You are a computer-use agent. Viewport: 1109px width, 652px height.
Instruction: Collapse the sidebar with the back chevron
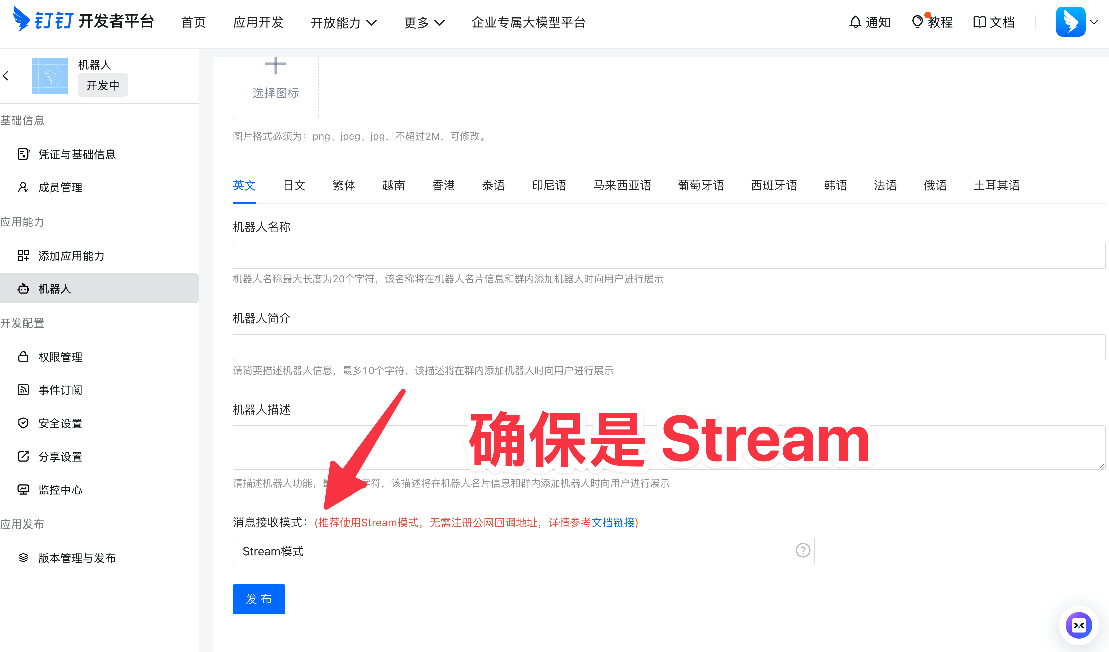6,76
